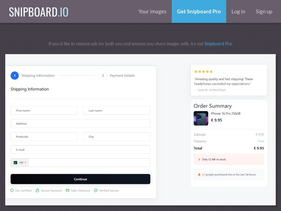Click the SSL Certified shield icon
The height and width of the screenshot is (211, 281).
pos(12,190)
